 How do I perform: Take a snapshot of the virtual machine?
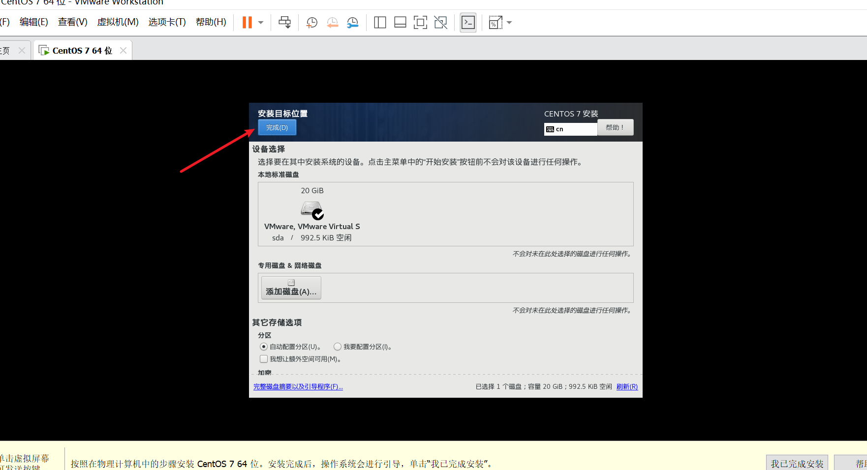pos(312,22)
